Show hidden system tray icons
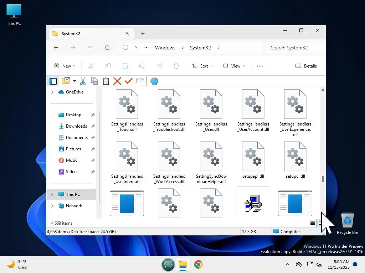The width and height of the screenshot is (365, 273). point(287,264)
